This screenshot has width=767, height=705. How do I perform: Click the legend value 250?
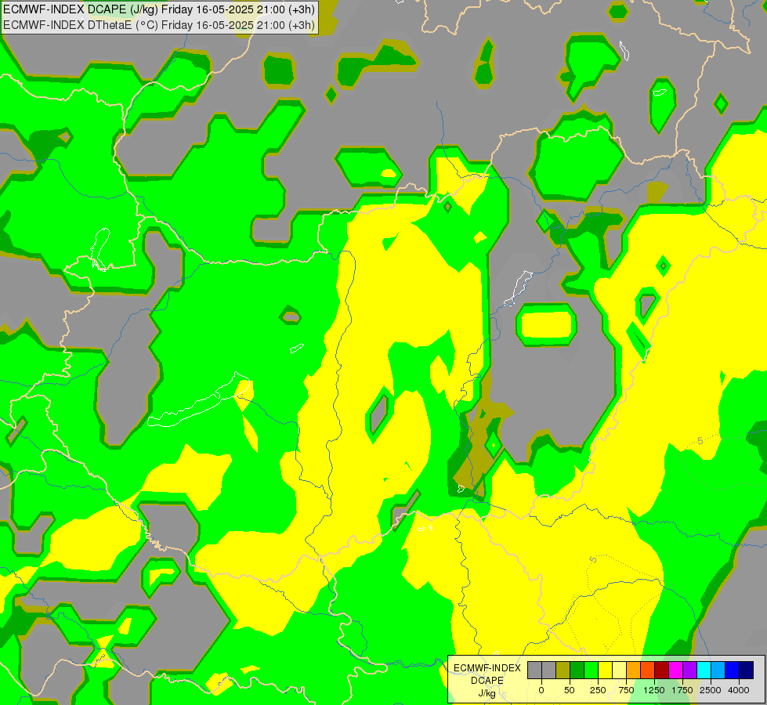pyautogui.click(x=598, y=690)
